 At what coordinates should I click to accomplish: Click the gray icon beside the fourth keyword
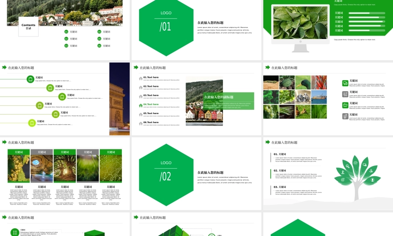[x=345, y=116]
